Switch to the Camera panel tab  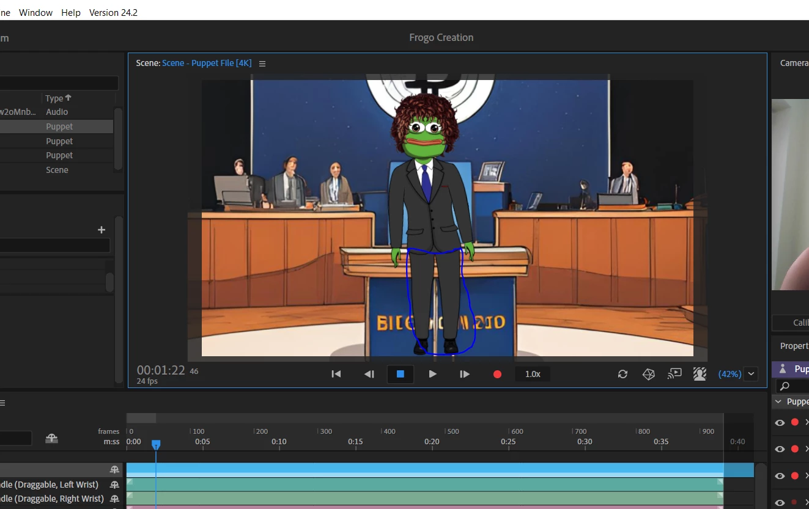(x=794, y=63)
